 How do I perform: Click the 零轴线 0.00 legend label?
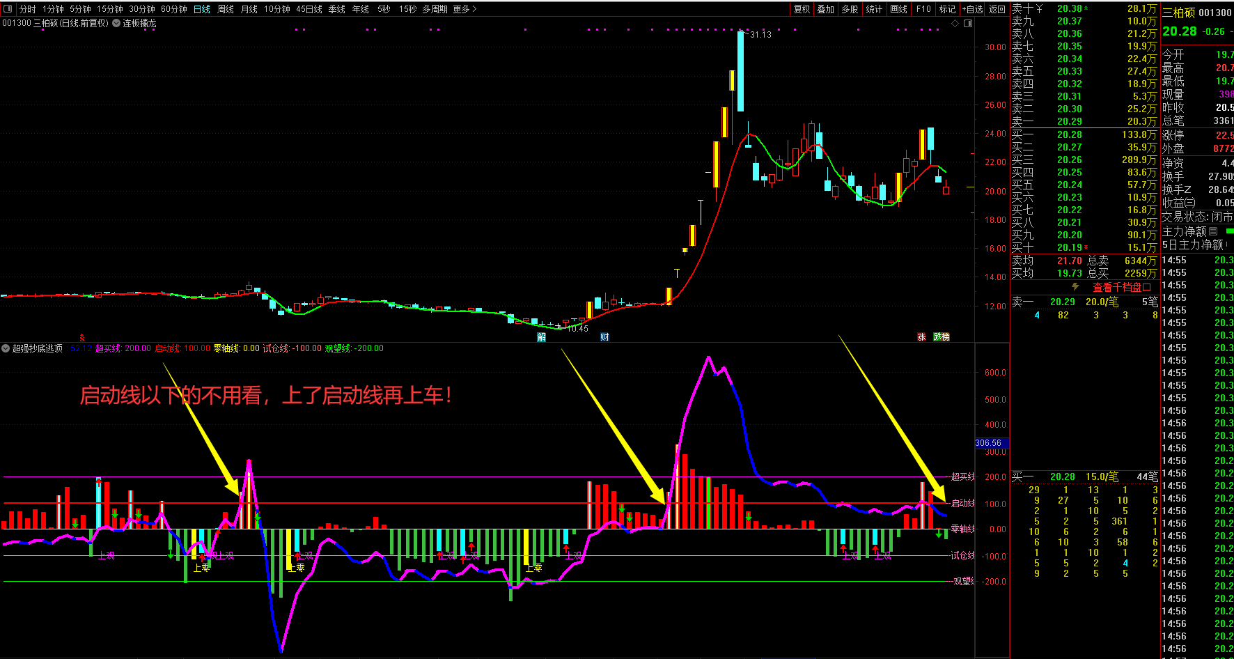pyautogui.click(x=237, y=348)
